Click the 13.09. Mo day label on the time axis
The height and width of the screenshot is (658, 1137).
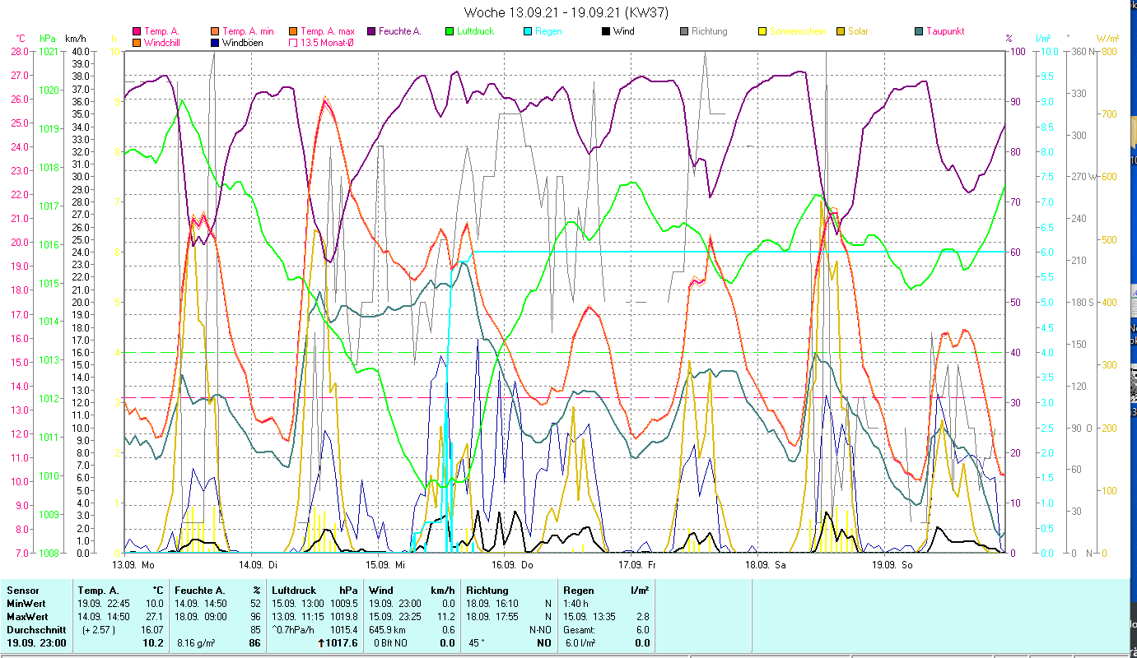point(133,565)
